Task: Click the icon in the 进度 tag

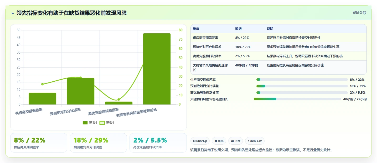Action: 232,141
